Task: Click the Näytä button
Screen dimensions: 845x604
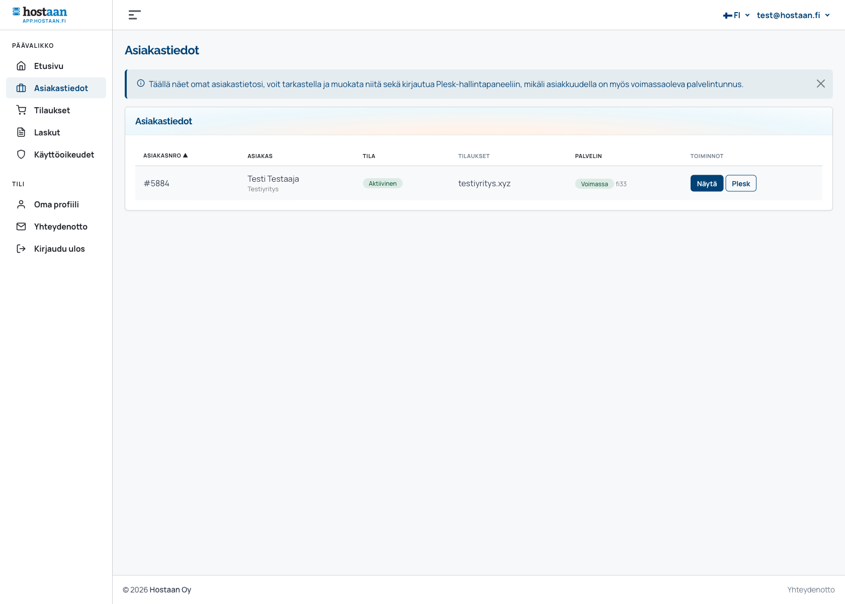Action: [x=707, y=184]
